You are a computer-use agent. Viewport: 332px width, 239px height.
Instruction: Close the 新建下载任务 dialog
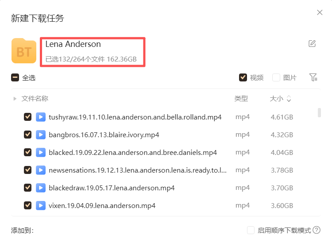[320, 12]
